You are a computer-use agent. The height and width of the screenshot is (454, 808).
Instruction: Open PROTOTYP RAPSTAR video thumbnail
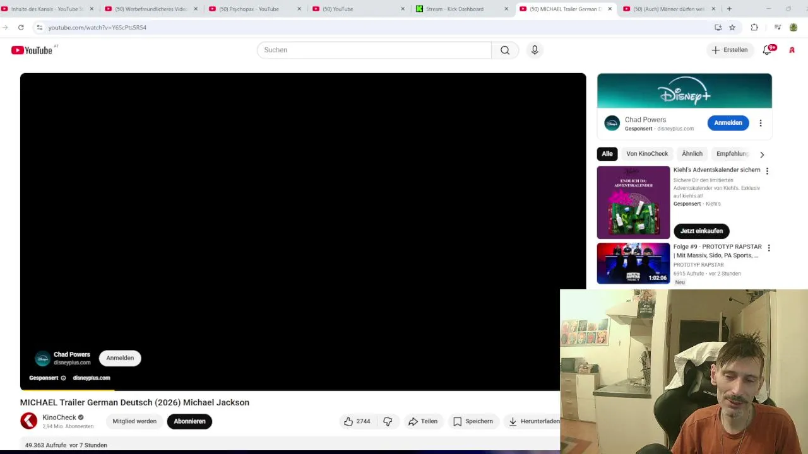pos(633,264)
